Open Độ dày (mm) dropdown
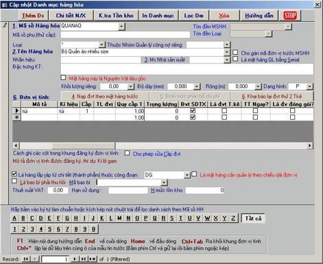 [197, 87]
